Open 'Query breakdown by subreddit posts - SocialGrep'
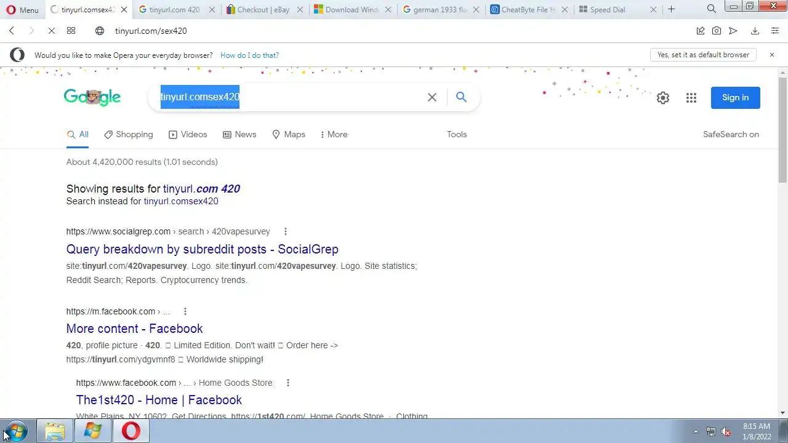This screenshot has height=443, width=788. [x=202, y=249]
